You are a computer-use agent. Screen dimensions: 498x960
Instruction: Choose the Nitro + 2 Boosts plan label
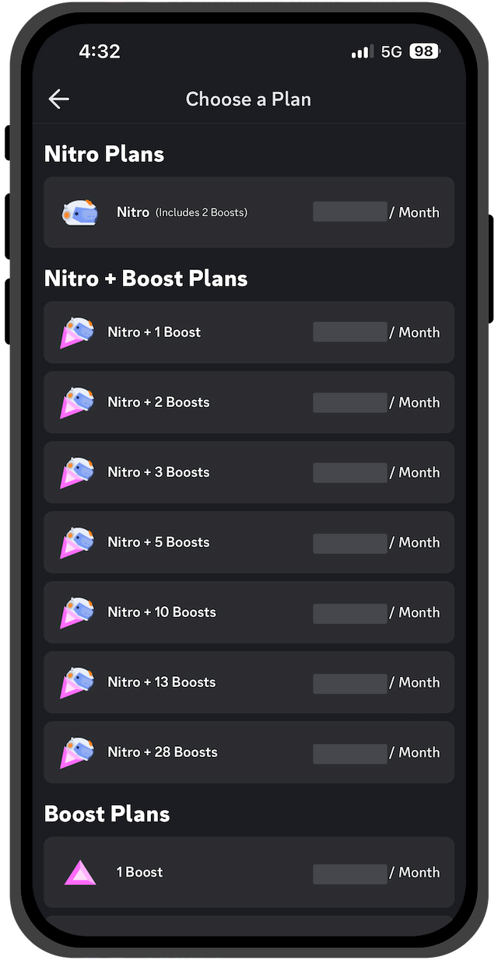point(159,402)
